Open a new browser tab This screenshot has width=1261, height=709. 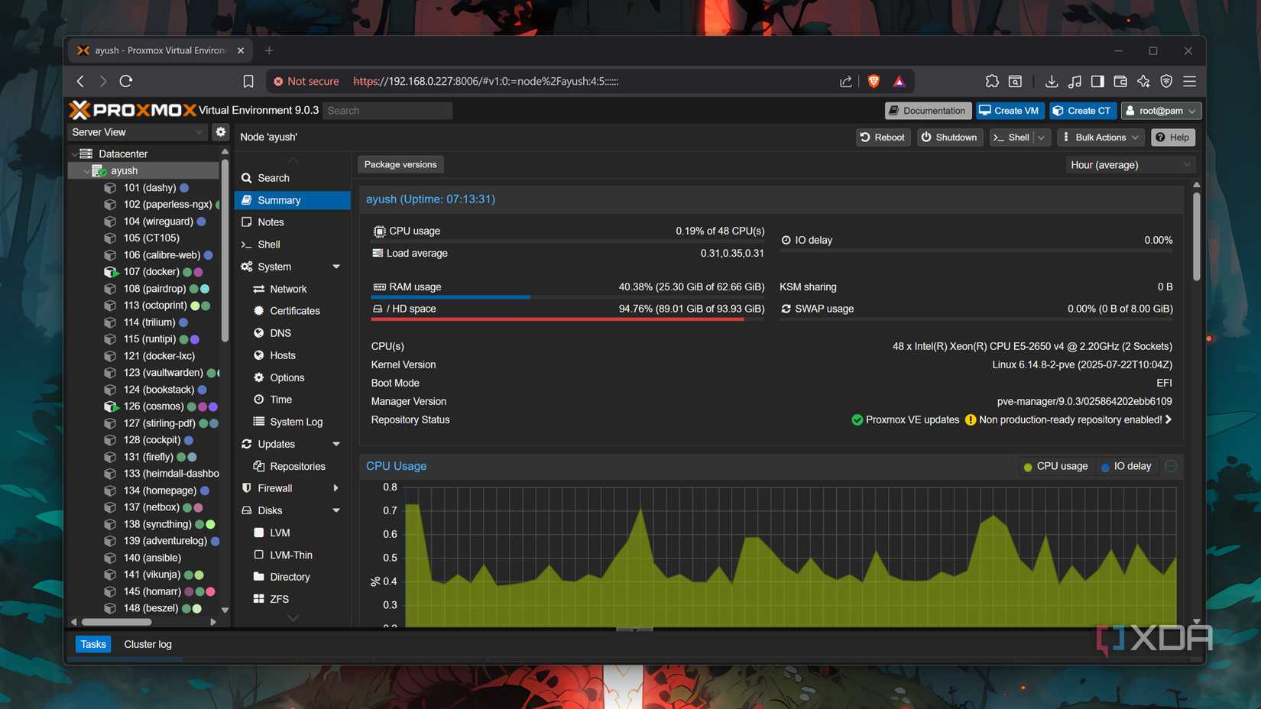point(269,50)
